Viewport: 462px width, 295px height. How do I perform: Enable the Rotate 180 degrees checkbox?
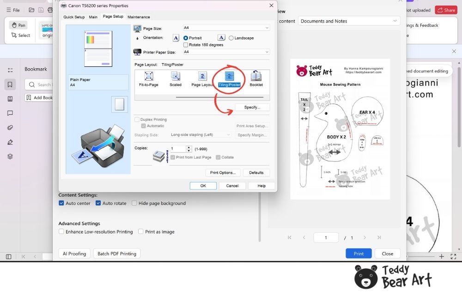coord(186,45)
